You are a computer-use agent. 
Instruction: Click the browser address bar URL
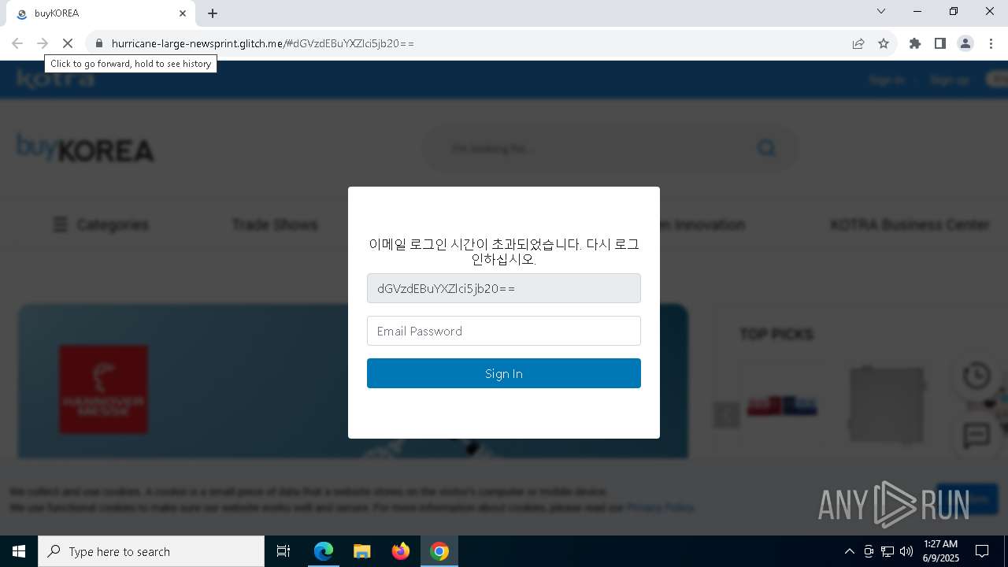[x=263, y=43]
